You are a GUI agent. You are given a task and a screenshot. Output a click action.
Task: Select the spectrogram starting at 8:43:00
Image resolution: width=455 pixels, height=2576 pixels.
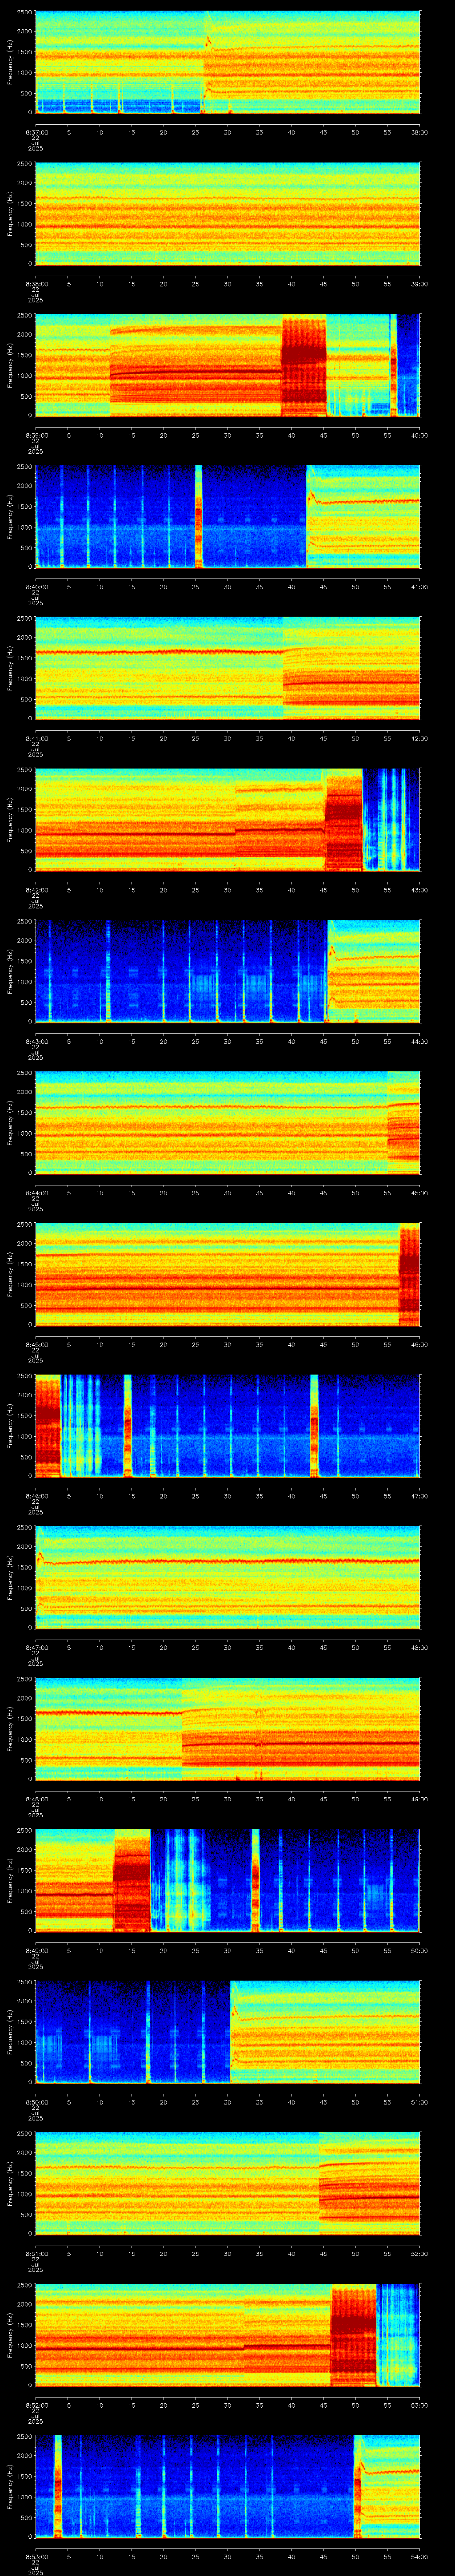227,971
